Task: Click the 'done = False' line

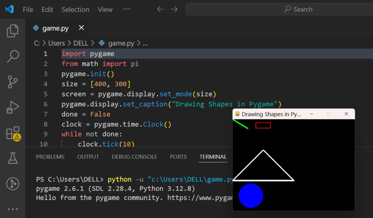Action: (86, 114)
